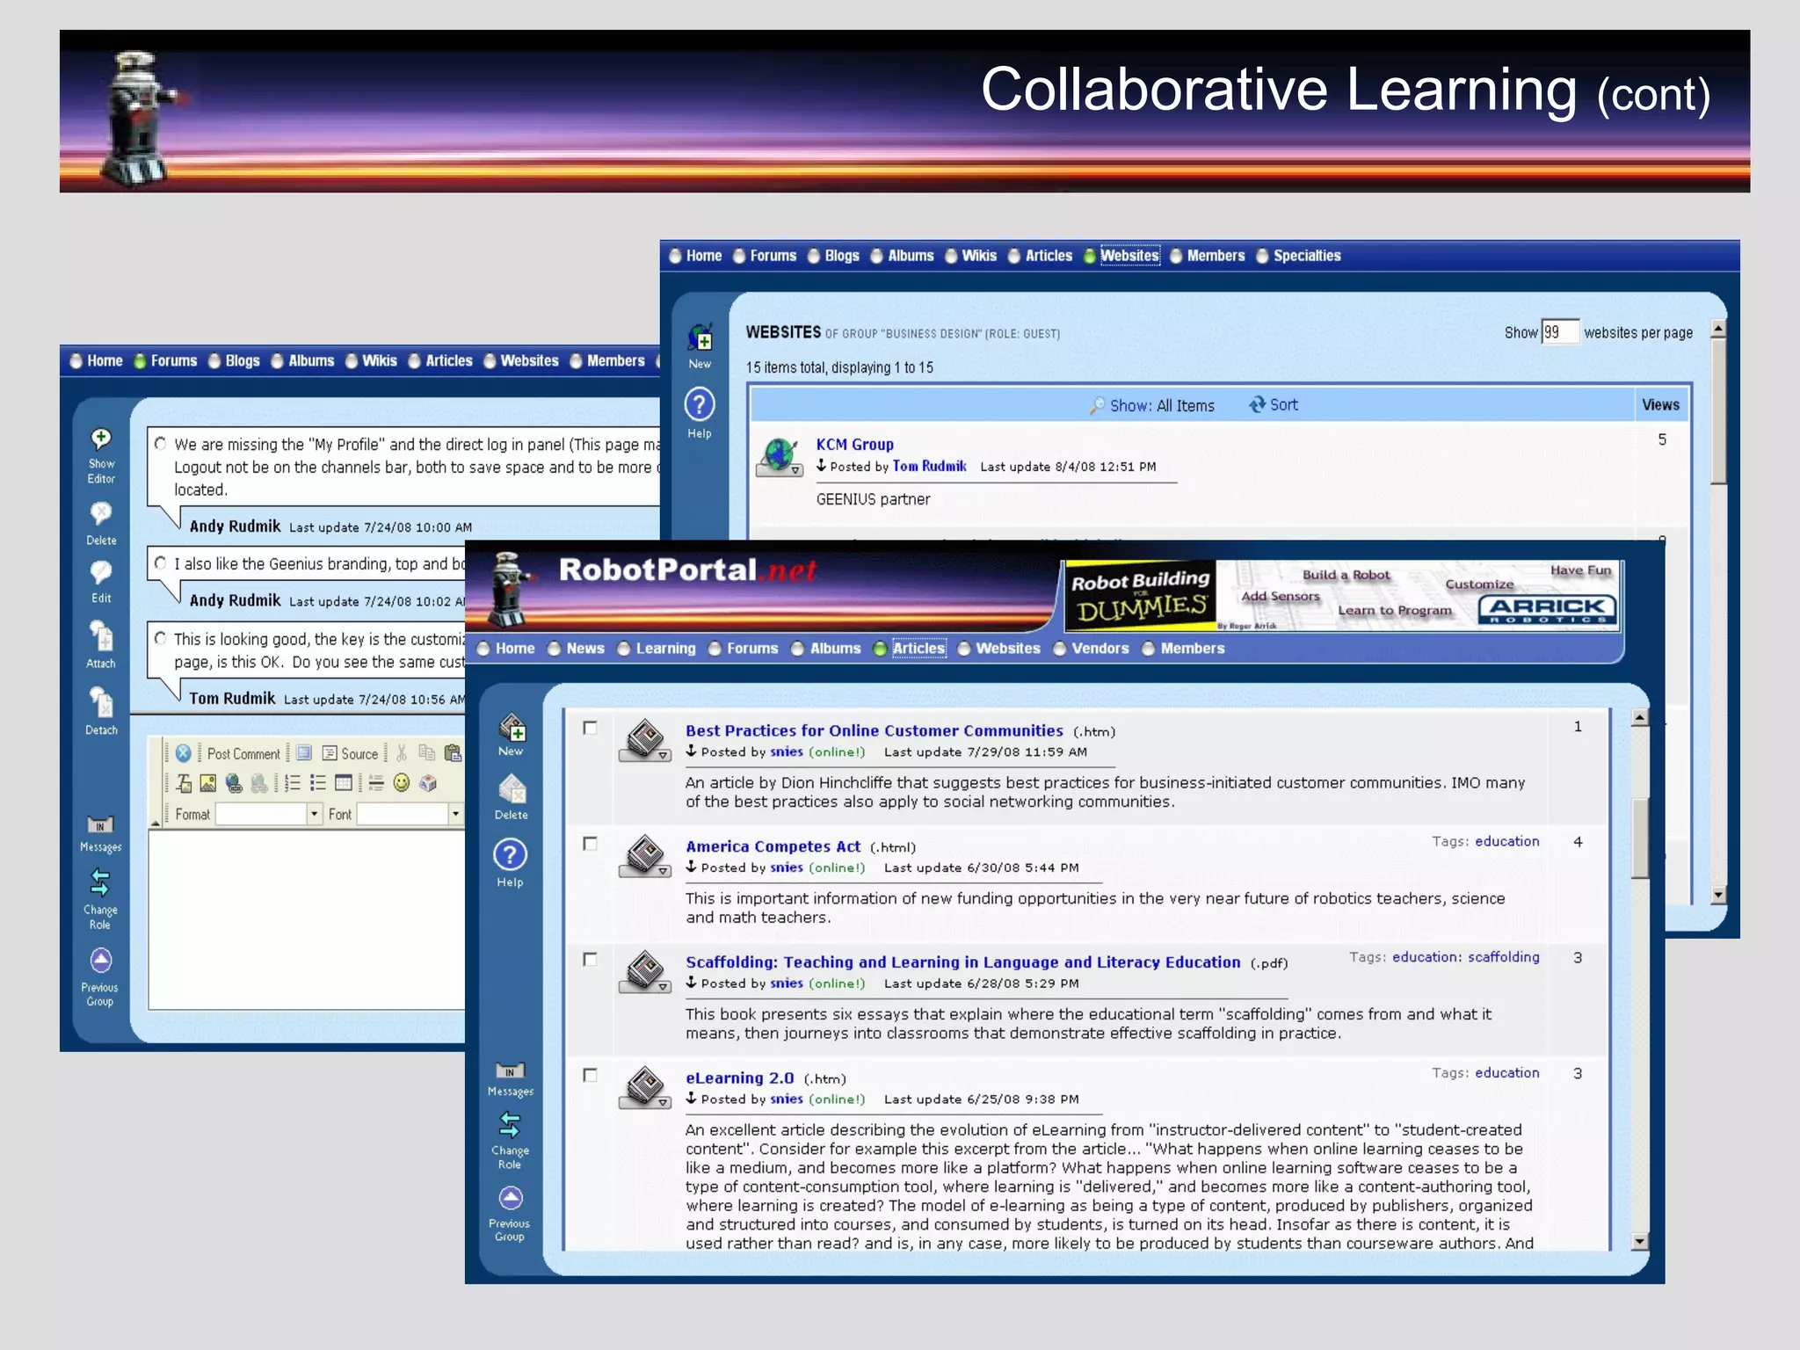The height and width of the screenshot is (1350, 1800).
Task: Click bulleted list icon in editor toolbar
Action: tap(318, 783)
